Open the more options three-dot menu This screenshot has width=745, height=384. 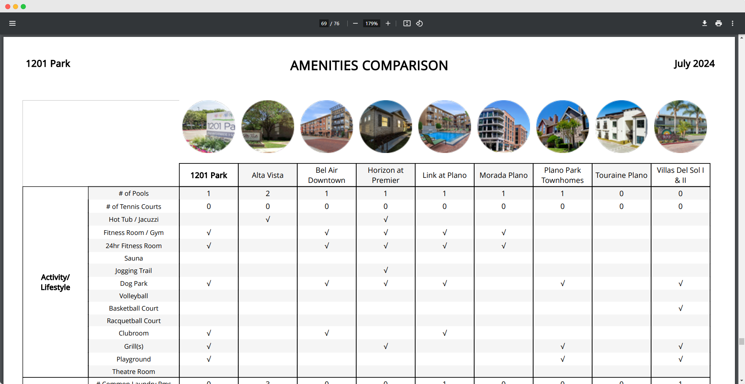(733, 23)
